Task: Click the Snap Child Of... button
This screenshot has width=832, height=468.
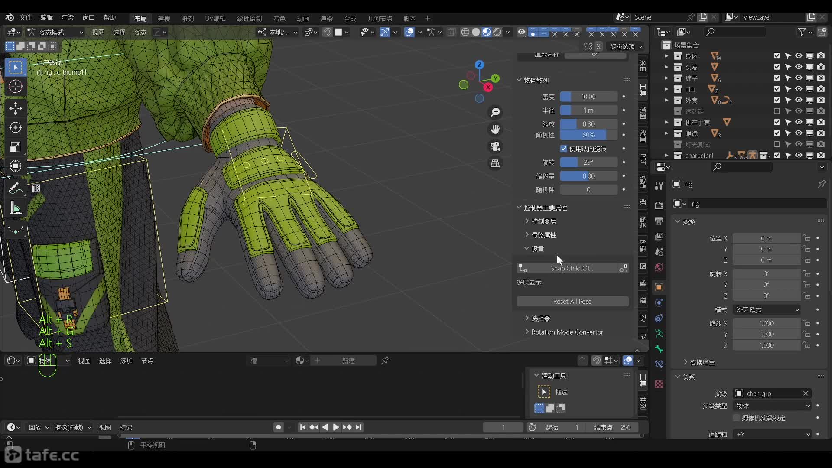Action: coord(572,268)
